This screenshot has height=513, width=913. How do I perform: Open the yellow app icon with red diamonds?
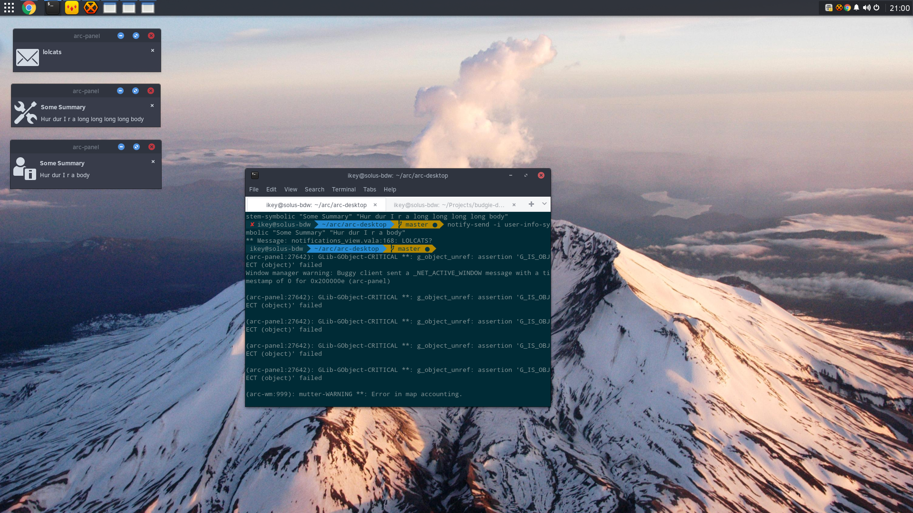[72, 8]
